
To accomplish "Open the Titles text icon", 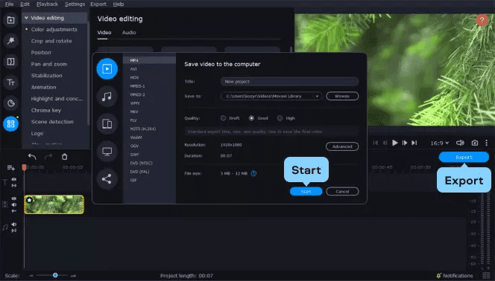I will 10,83.
